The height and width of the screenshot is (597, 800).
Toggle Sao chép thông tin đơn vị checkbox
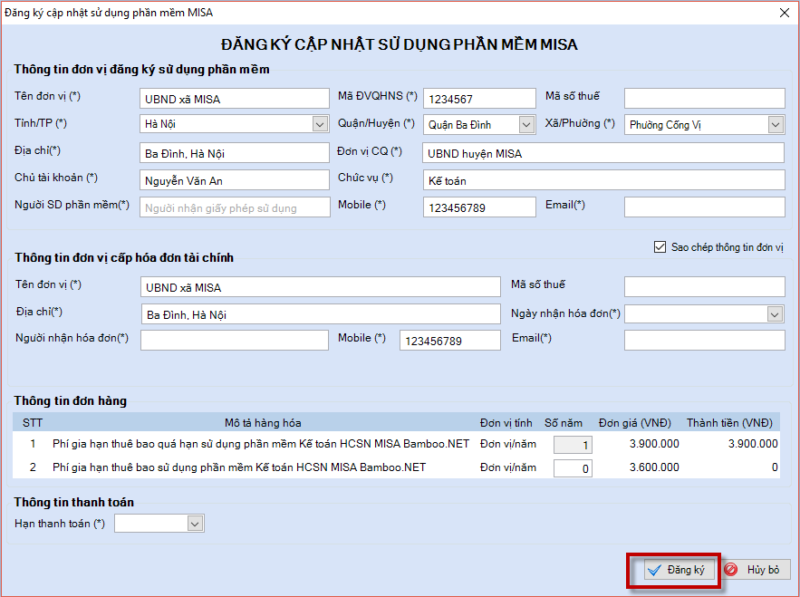(x=660, y=247)
